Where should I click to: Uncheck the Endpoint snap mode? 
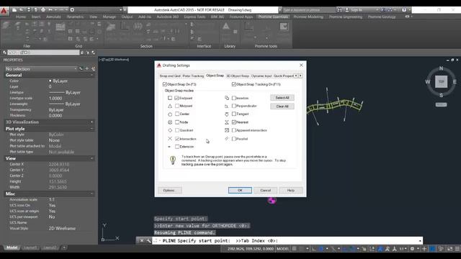tap(176, 98)
